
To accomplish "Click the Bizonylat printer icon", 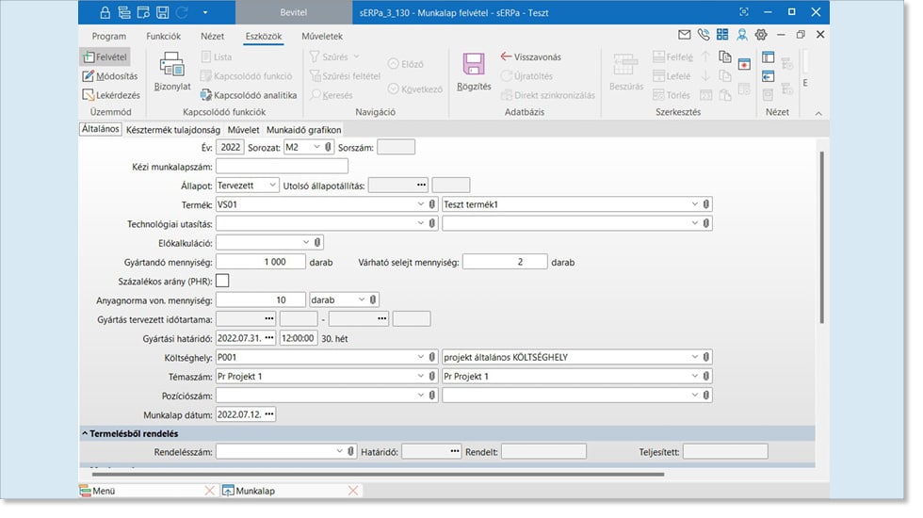I will point(172,66).
